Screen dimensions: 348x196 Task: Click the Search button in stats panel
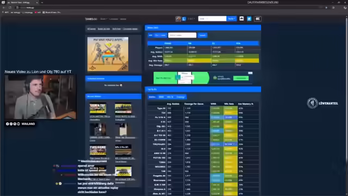pos(202,35)
